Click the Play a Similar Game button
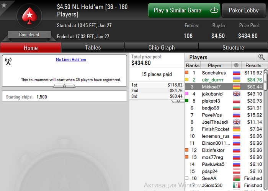 tap(184, 10)
